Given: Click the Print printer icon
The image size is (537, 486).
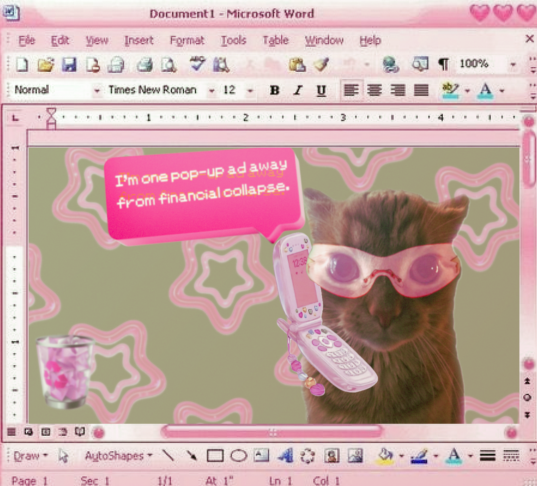Looking at the screenshot, I should click(x=145, y=64).
